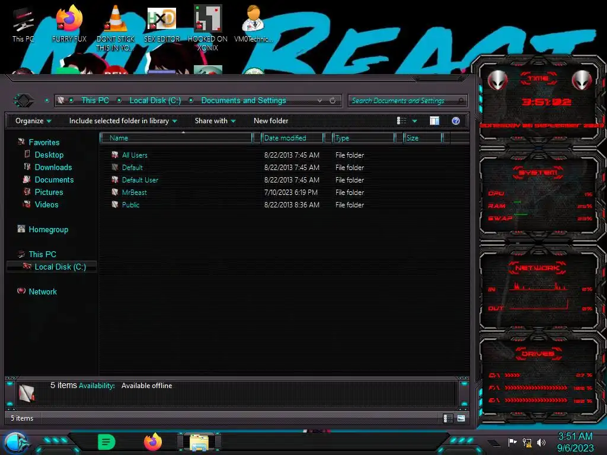Image resolution: width=607 pixels, height=455 pixels.
Task: Navigate to Local Disk (C:) breadcrumb
Action: (x=155, y=101)
